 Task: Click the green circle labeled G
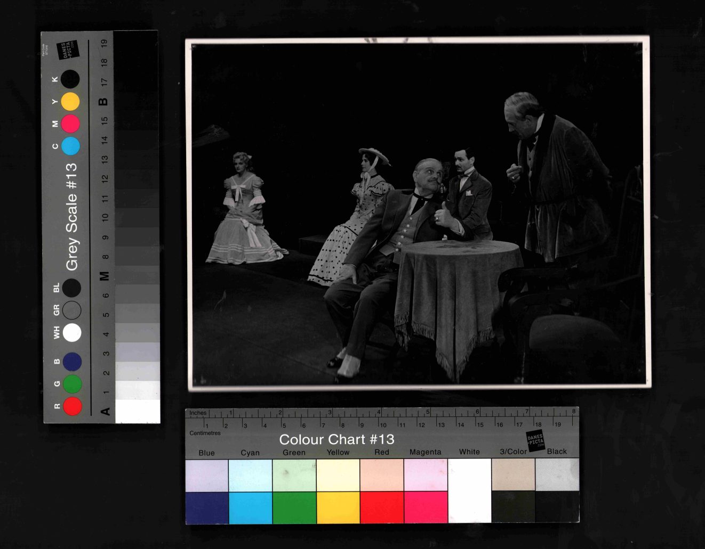click(72, 384)
